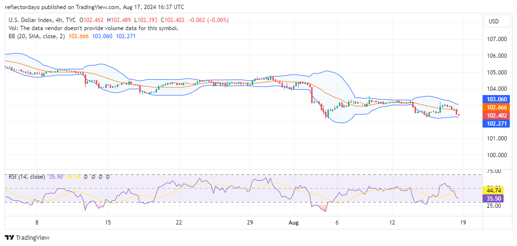This screenshot has height=246, width=517.
Task: Click the reflectordayo published attribution text
Action: coord(95,7)
